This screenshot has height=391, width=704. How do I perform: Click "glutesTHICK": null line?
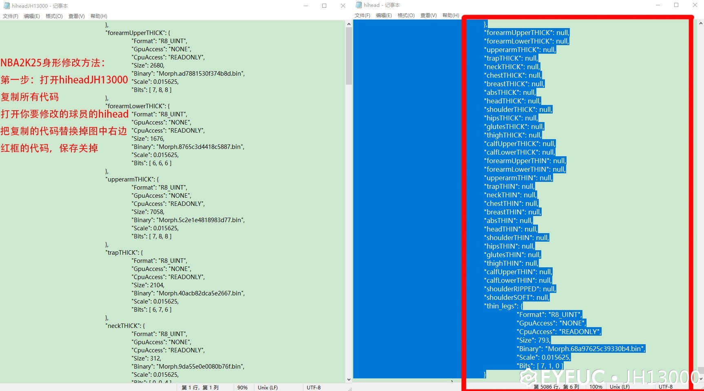tap(514, 127)
